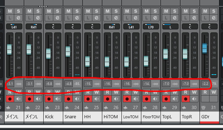The width and height of the screenshot is (223, 130).
Task: Open edit channel settings for GDr
Action: click(214, 18)
